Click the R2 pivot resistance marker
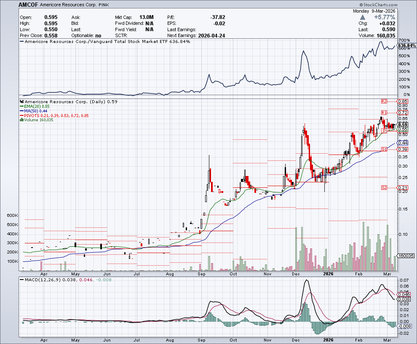 384,101
